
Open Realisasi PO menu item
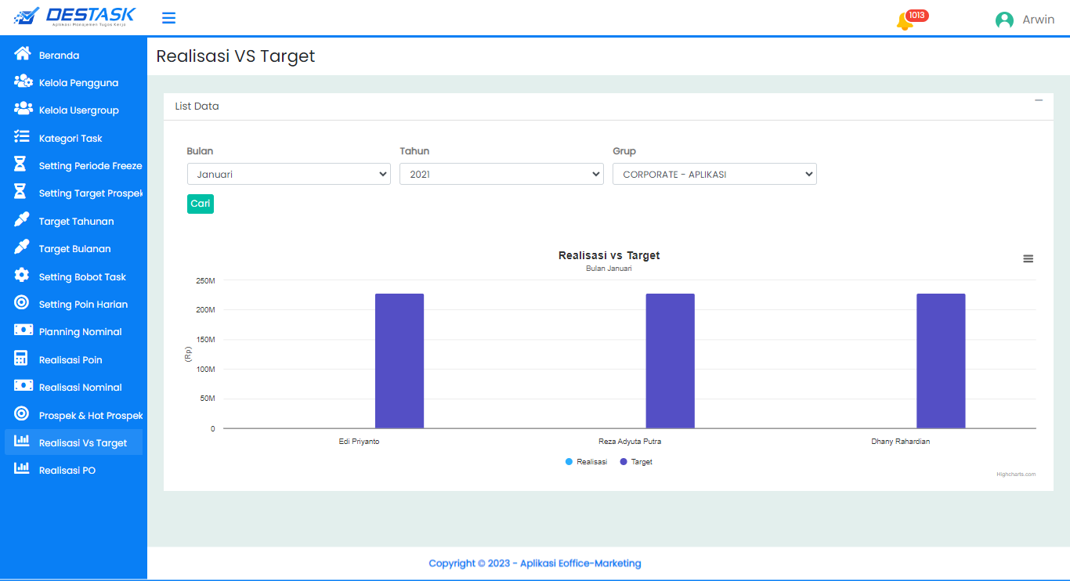67,471
